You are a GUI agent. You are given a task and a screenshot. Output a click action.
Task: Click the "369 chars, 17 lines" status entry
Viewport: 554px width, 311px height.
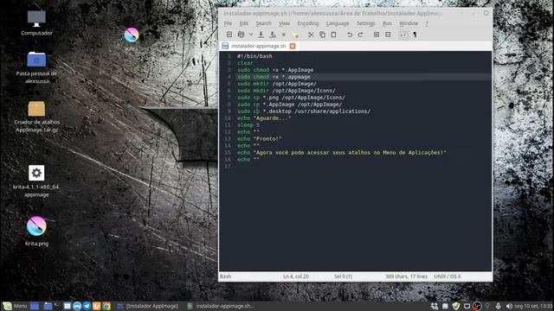click(x=406, y=276)
